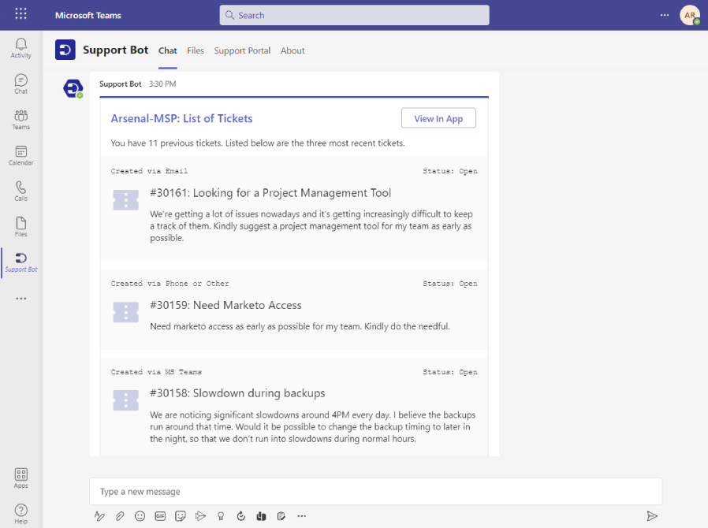Image resolution: width=708 pixels, height=528 pixels.
Task: Open the emoji picker
Action: tap(140, 516)
